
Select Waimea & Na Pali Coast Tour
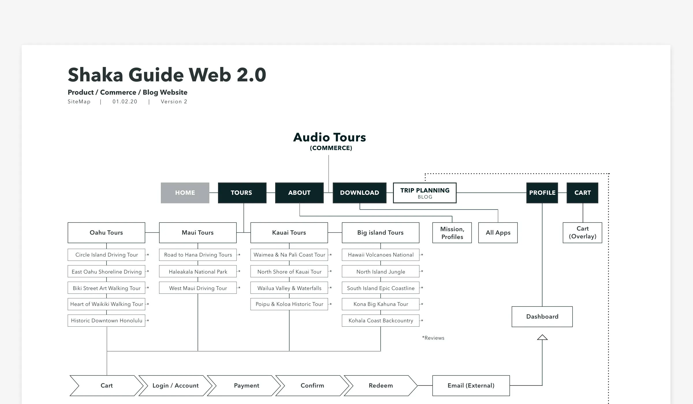pyautogui.click(x=289, y=255)
